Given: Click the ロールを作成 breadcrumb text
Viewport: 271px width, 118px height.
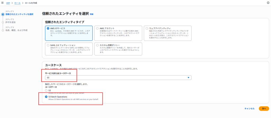Looking at the screenshot, I should (31, 3).
